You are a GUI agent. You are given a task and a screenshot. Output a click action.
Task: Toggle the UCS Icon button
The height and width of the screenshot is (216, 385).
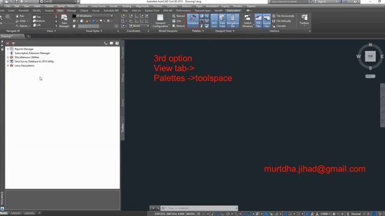214,21
